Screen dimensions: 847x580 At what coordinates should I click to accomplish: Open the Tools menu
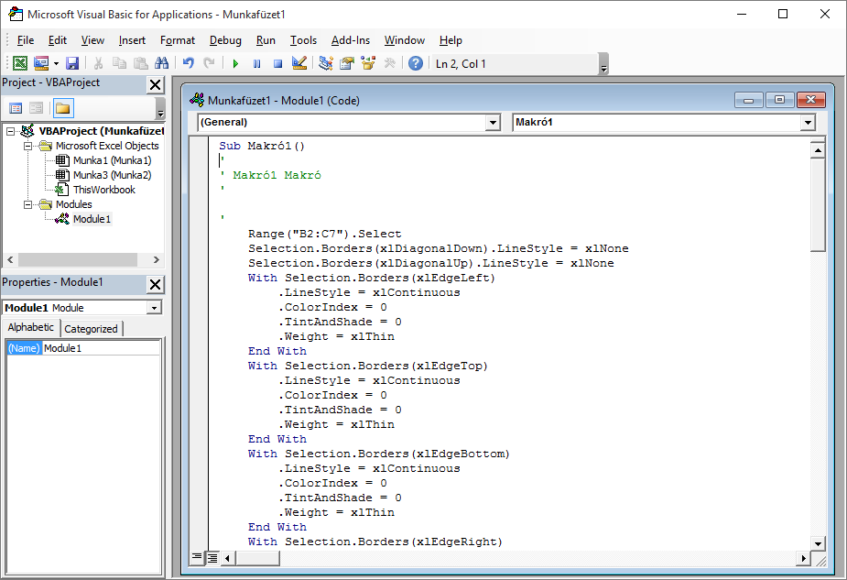tap(303, 40)
